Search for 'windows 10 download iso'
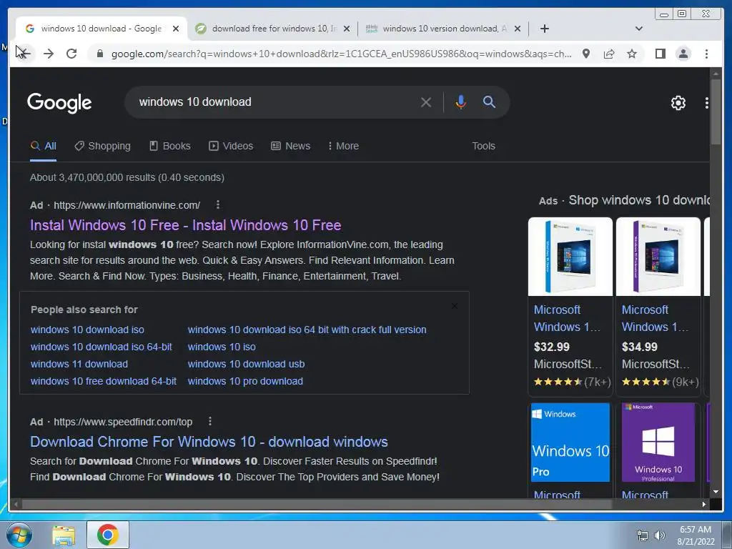 point(87,330)
